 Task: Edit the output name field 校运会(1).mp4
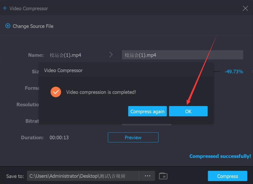(x=182, y=55)
